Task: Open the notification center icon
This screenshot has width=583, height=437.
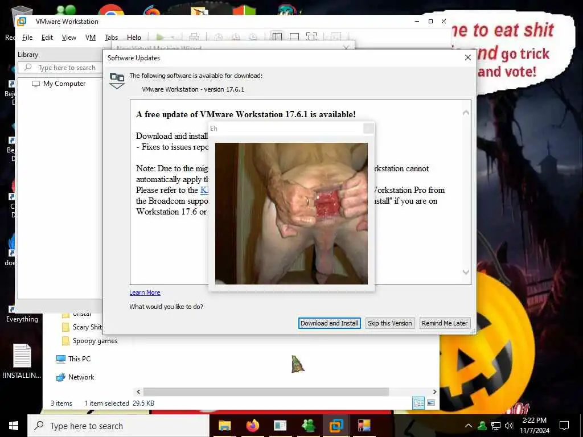Action: 564,426
